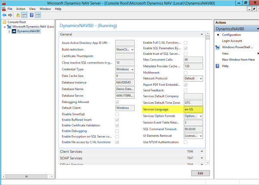This screenshot has height=185, width=259.
Task: Click the Back arrow toolbar icon
Action: point(4,15)
